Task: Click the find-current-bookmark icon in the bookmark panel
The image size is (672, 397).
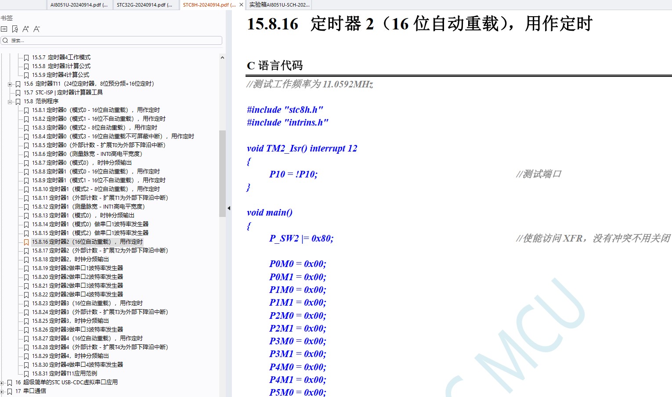Action: 15,29
